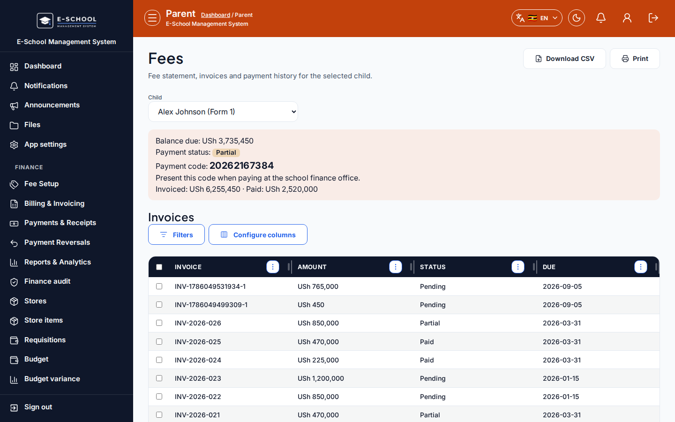The image size is (675, 422).
Task: Click the Payment Reversals undo icon
Action: click(x=14, y=243)
